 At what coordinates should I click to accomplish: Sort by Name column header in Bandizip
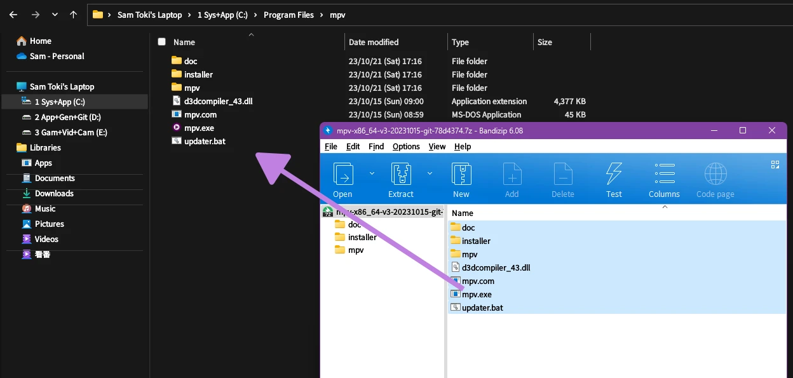[x=463, y=213]
